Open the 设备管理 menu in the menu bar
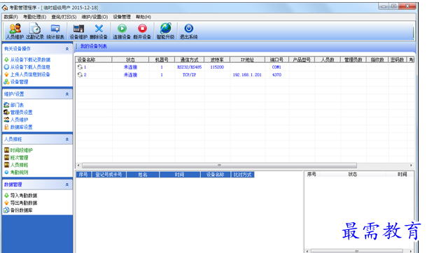 (x=122, y=17)
